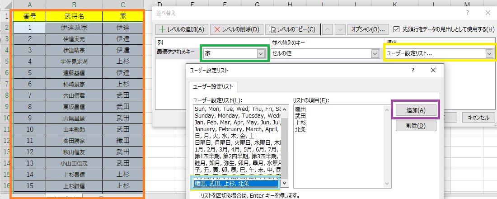This screenshot has width=497, height=199.
Task: Click the custom list scrollbar down arrow
Action: tap(284, 183)
